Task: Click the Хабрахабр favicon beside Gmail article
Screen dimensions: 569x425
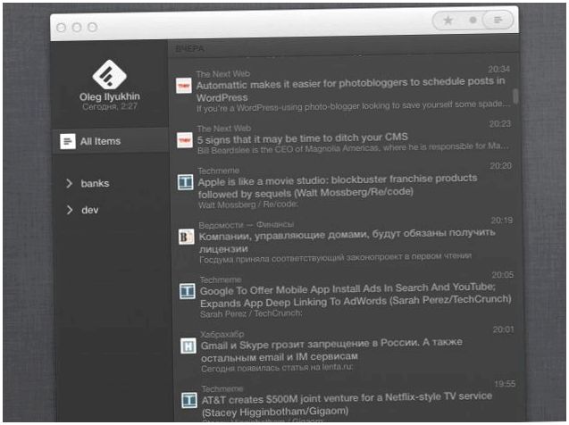Action: click(188, 346)
